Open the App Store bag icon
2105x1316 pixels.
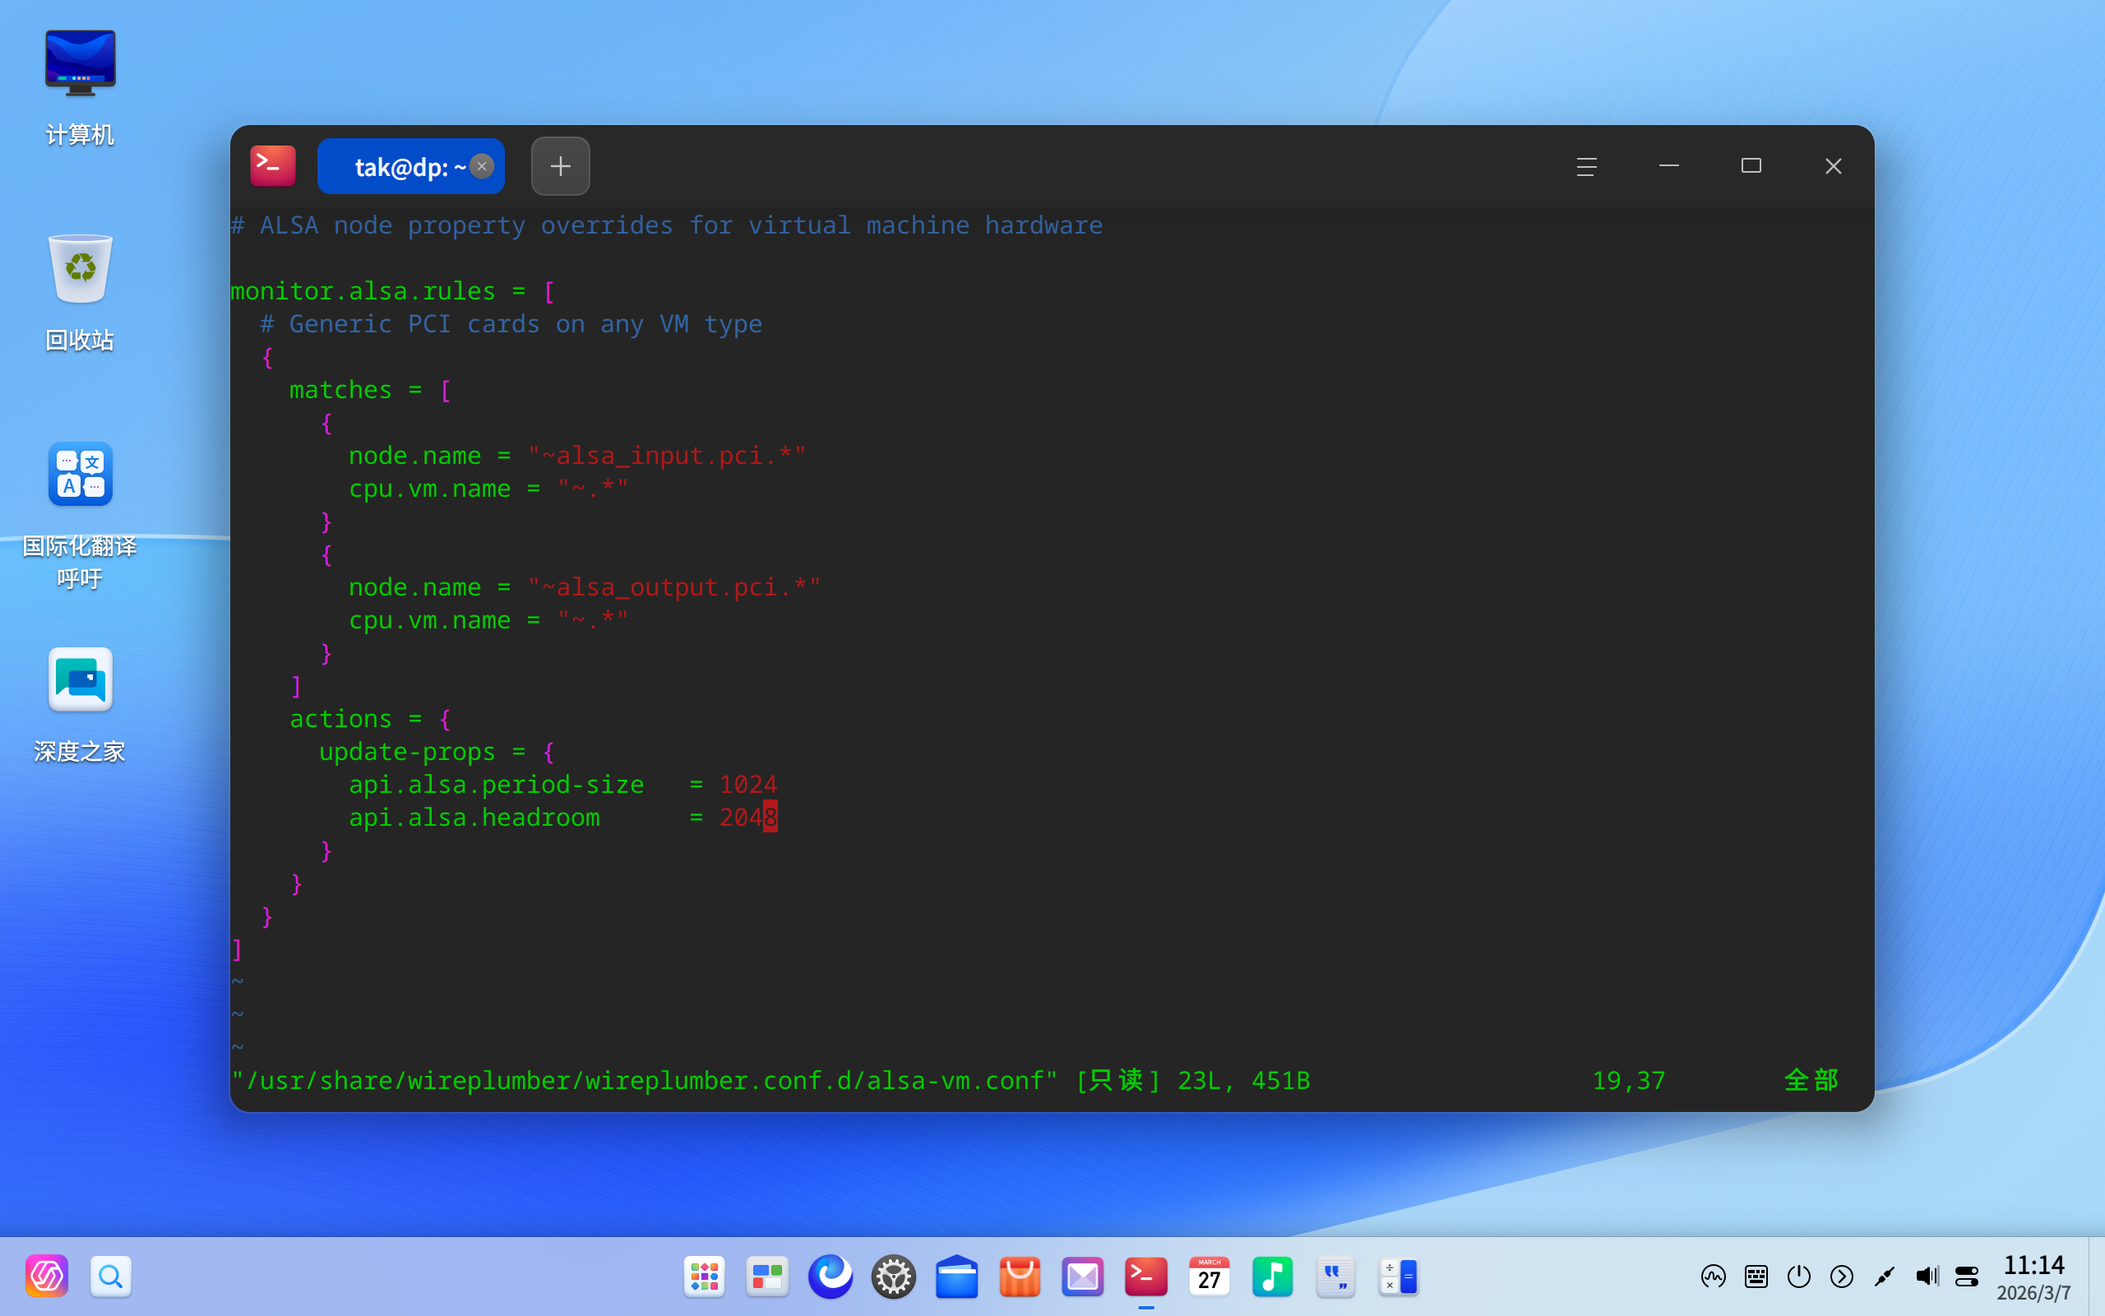click(1020, 1277)
